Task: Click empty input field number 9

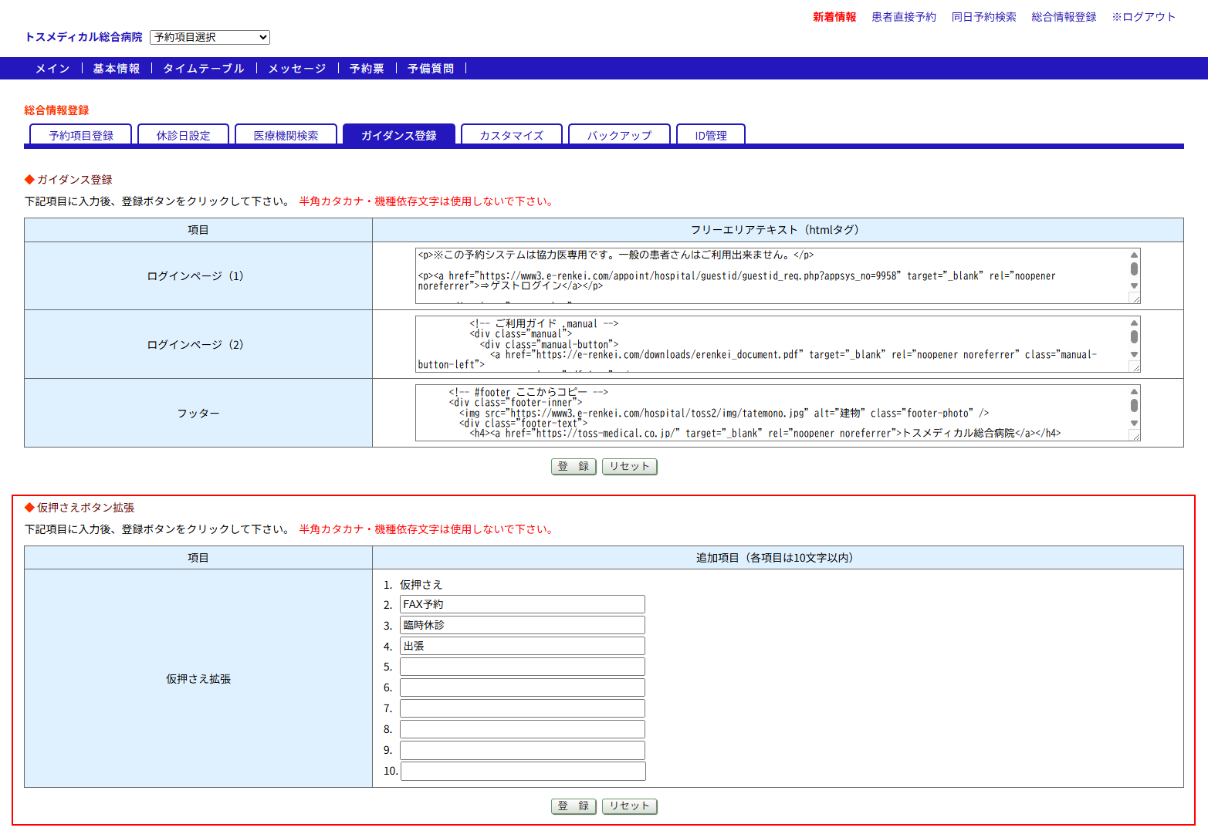Action: pyautogui.click(x=523, y=750)
